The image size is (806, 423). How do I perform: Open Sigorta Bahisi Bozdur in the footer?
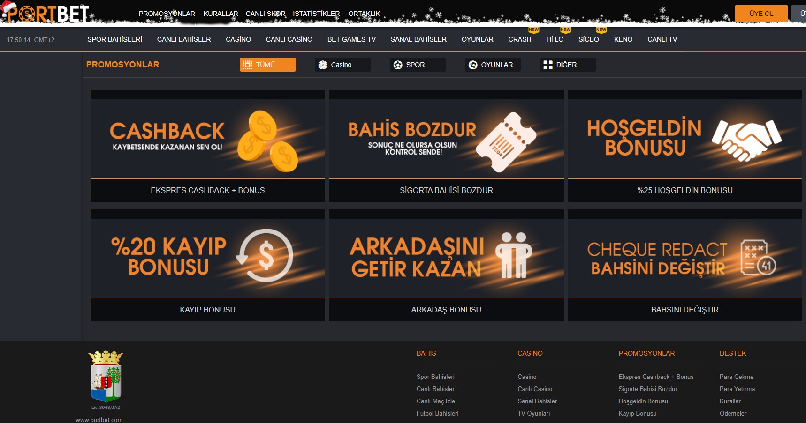(647, 389)
